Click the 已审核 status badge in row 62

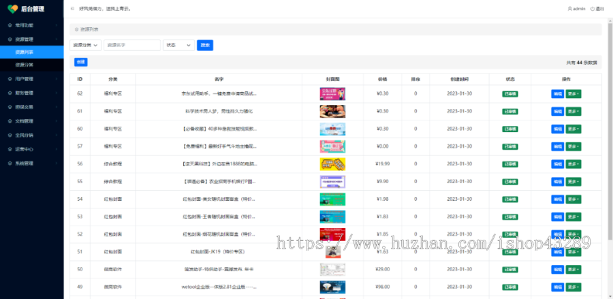(509, 94)
